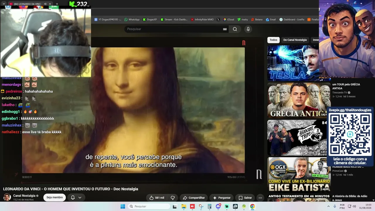The width and height of the screenshot is (375, 211).
Task: Switch keyboard language POR PTB2
Action: [x=342, y=206]
